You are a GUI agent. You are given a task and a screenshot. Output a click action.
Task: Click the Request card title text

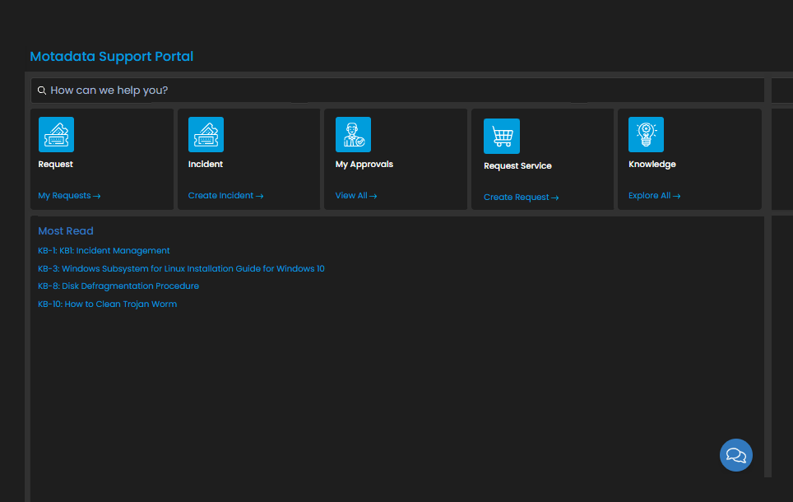tap(56, 164)
